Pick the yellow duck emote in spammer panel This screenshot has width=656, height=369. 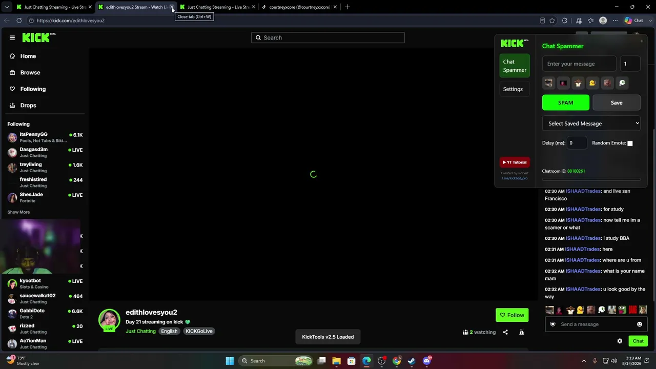(x=592, y=83)
